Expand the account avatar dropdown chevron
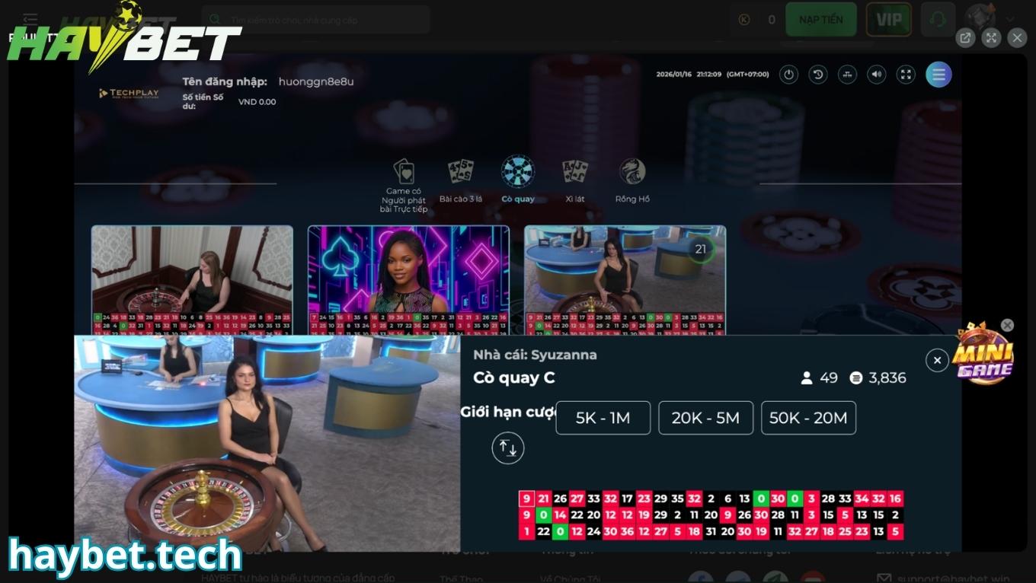The width and height of the screenshot is (1036, 583). tap(1011, 19)
